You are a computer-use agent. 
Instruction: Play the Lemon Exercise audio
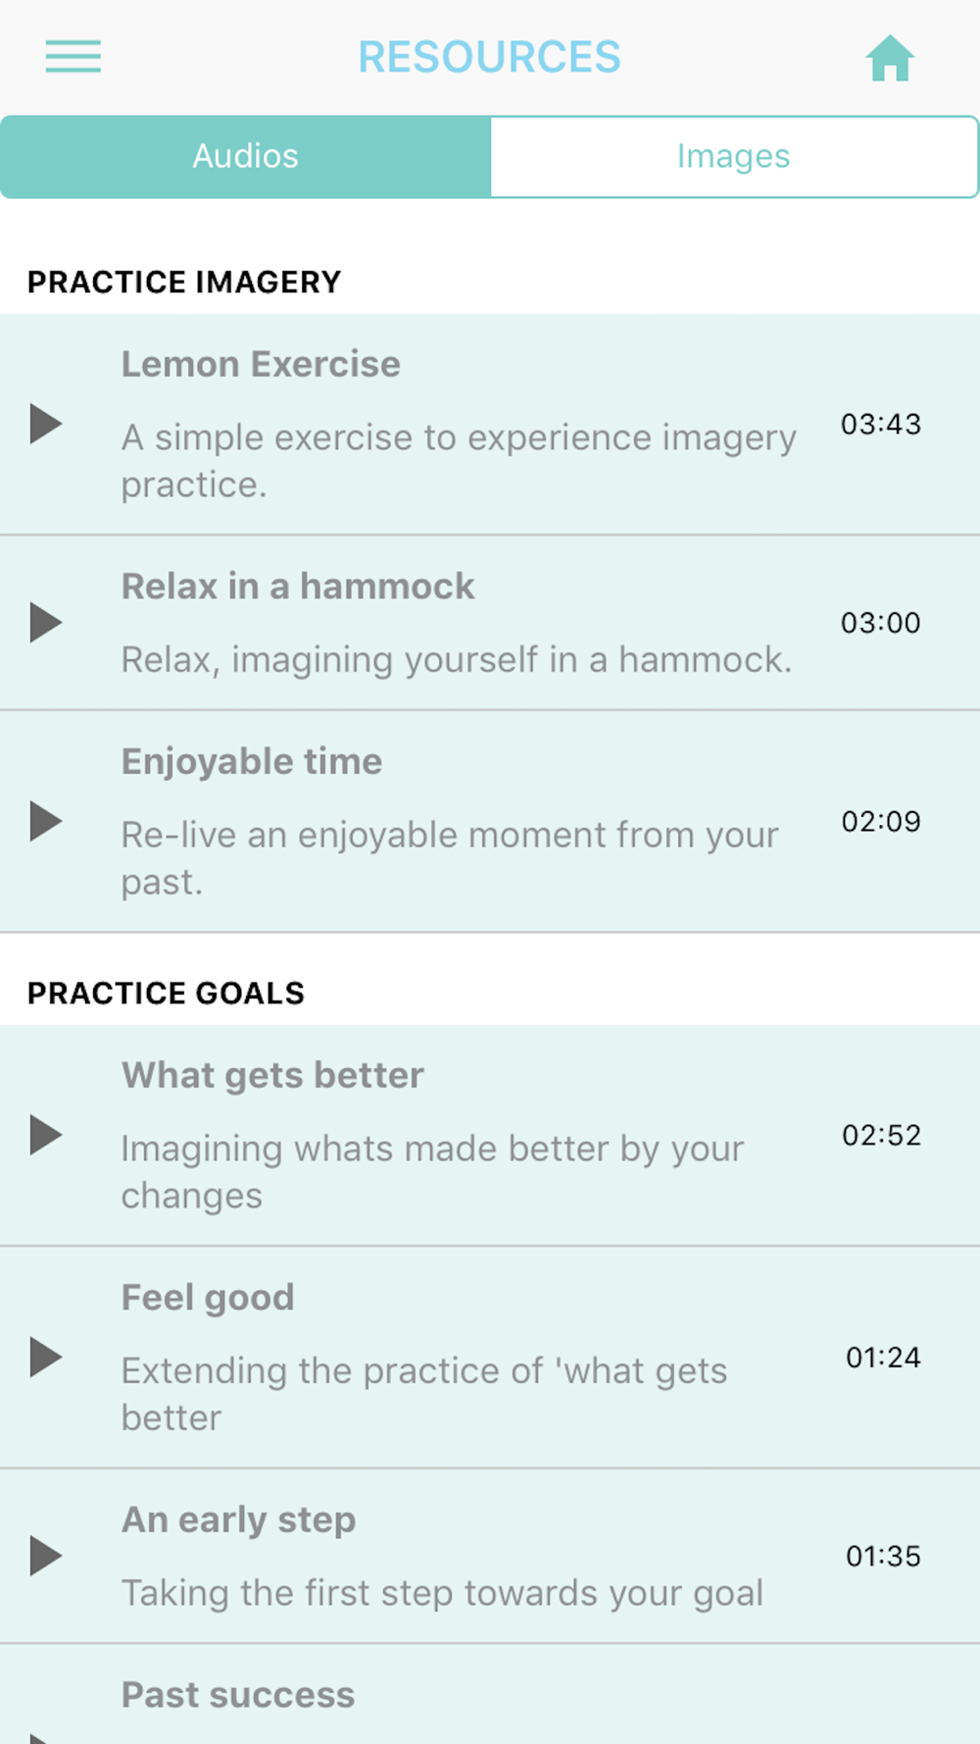tap(46, 424)
